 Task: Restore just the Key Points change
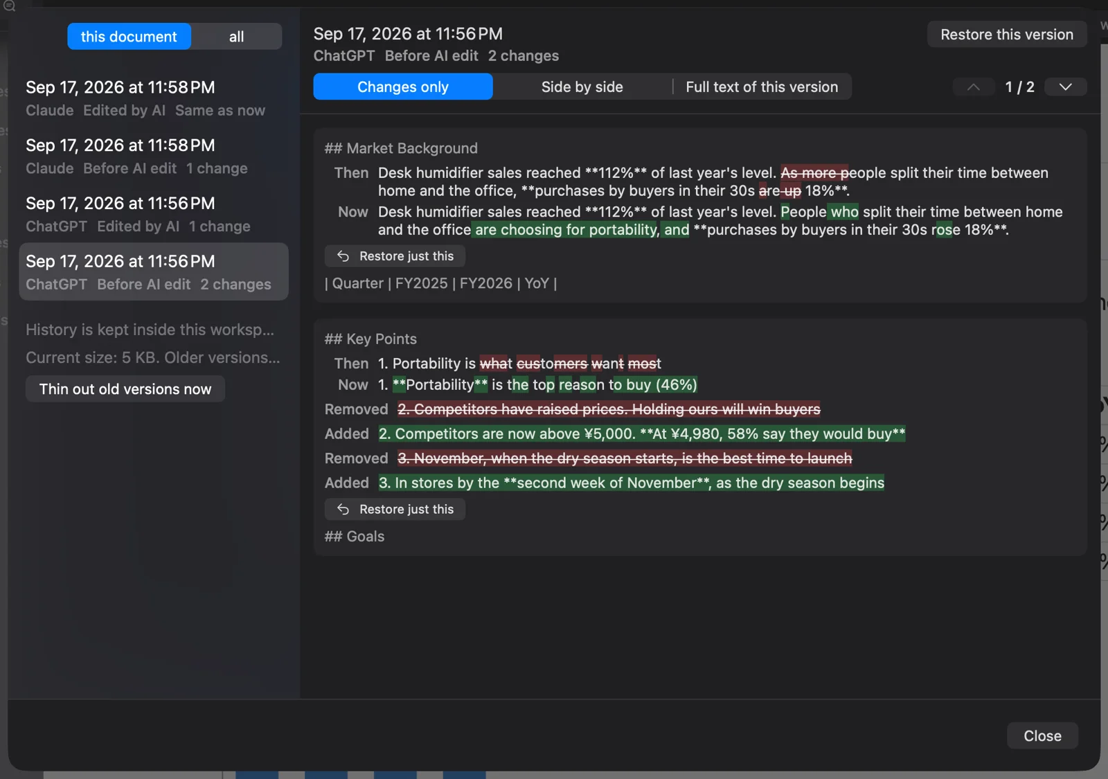tap(395, 510)
